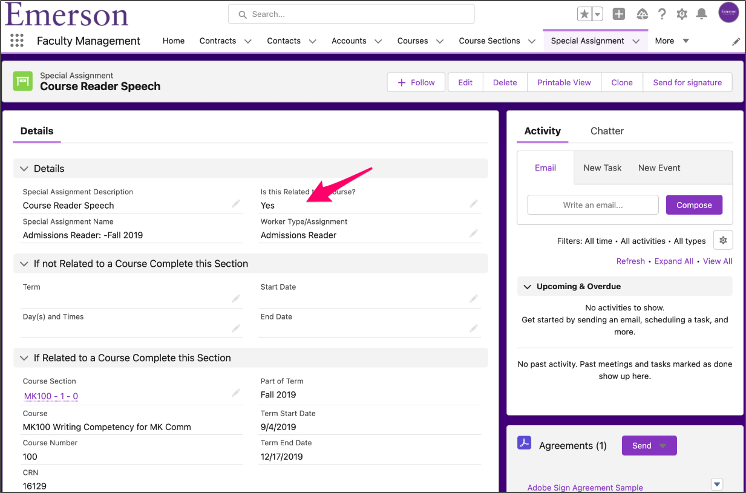Image resolution: width=746 pixels, height=493 pixels.
Task: Open the Send button dropdown in Agreements
Action: coord(663,446)
